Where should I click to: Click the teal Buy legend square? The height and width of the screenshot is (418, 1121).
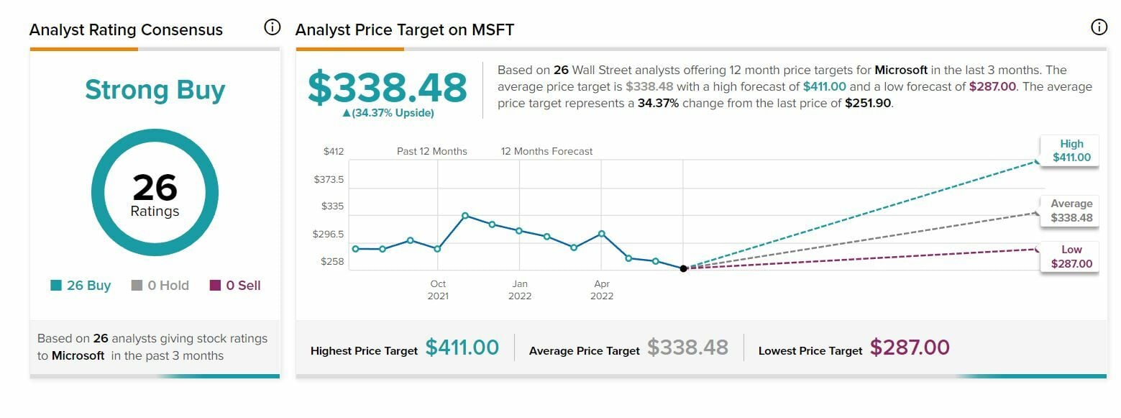pyautogui.click(x=56, y=286)
